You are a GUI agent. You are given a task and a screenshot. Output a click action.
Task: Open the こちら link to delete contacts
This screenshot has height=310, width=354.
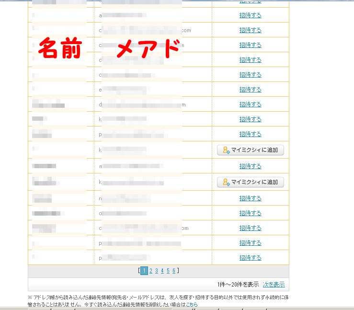(x=192, y=305)
